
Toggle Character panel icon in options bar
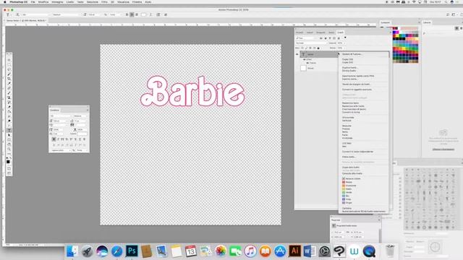pos(158,14)
